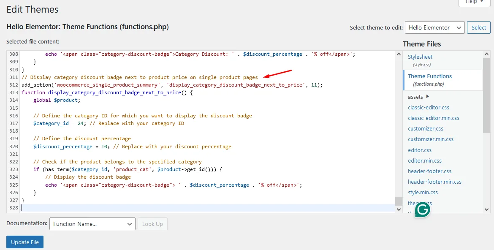
Task: Click the Update File button
Action: pyautogui.click(x=25, y=242)
